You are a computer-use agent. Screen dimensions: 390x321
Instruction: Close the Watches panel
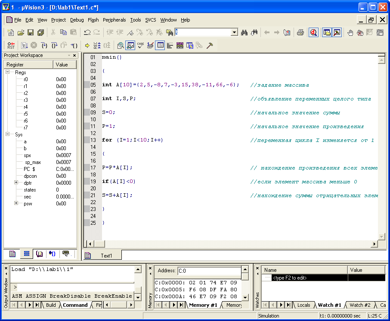[x=257, y=268]
